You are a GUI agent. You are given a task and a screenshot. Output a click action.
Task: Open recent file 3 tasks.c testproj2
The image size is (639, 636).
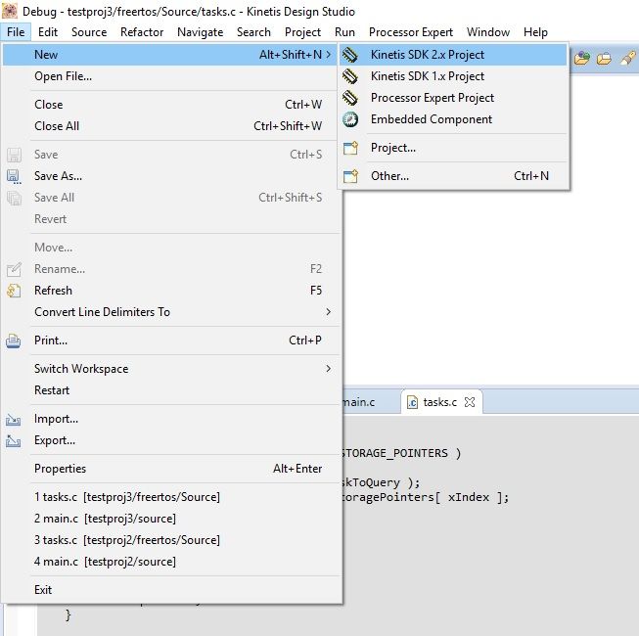pyautogui.click(x=171, y=540)
